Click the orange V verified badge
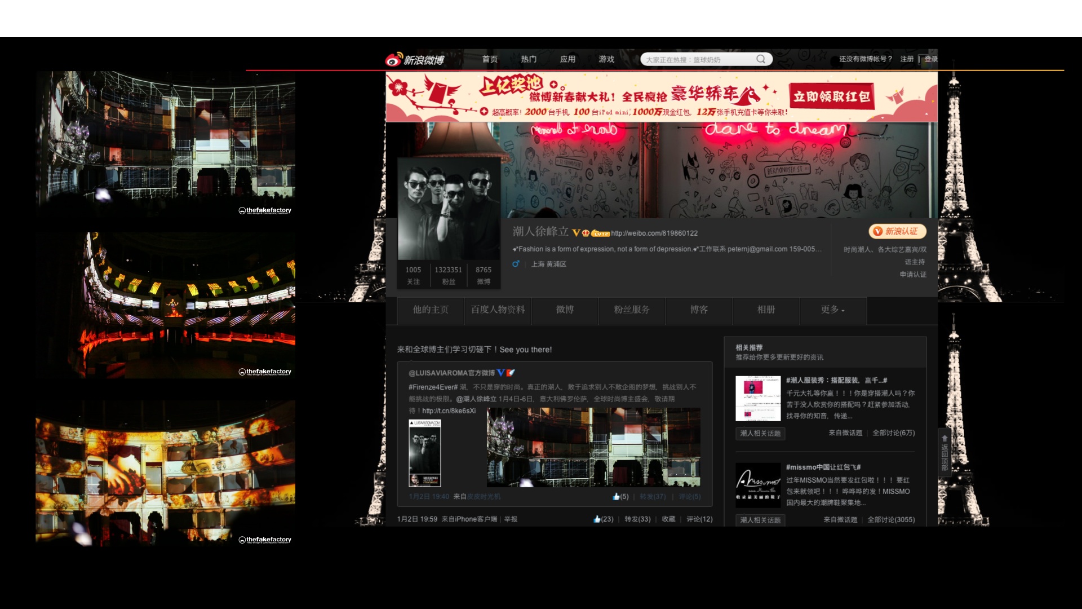1082x609 pixels. tap(576, 233)
